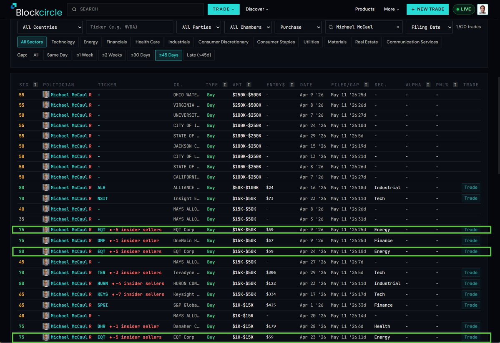Select the Consumer Discretionary sector filter

223,42
